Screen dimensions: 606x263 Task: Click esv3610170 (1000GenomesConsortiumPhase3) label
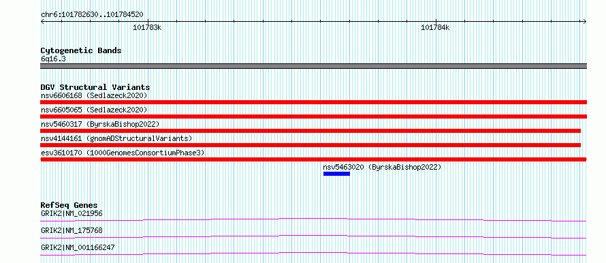(x=123, y=153)
